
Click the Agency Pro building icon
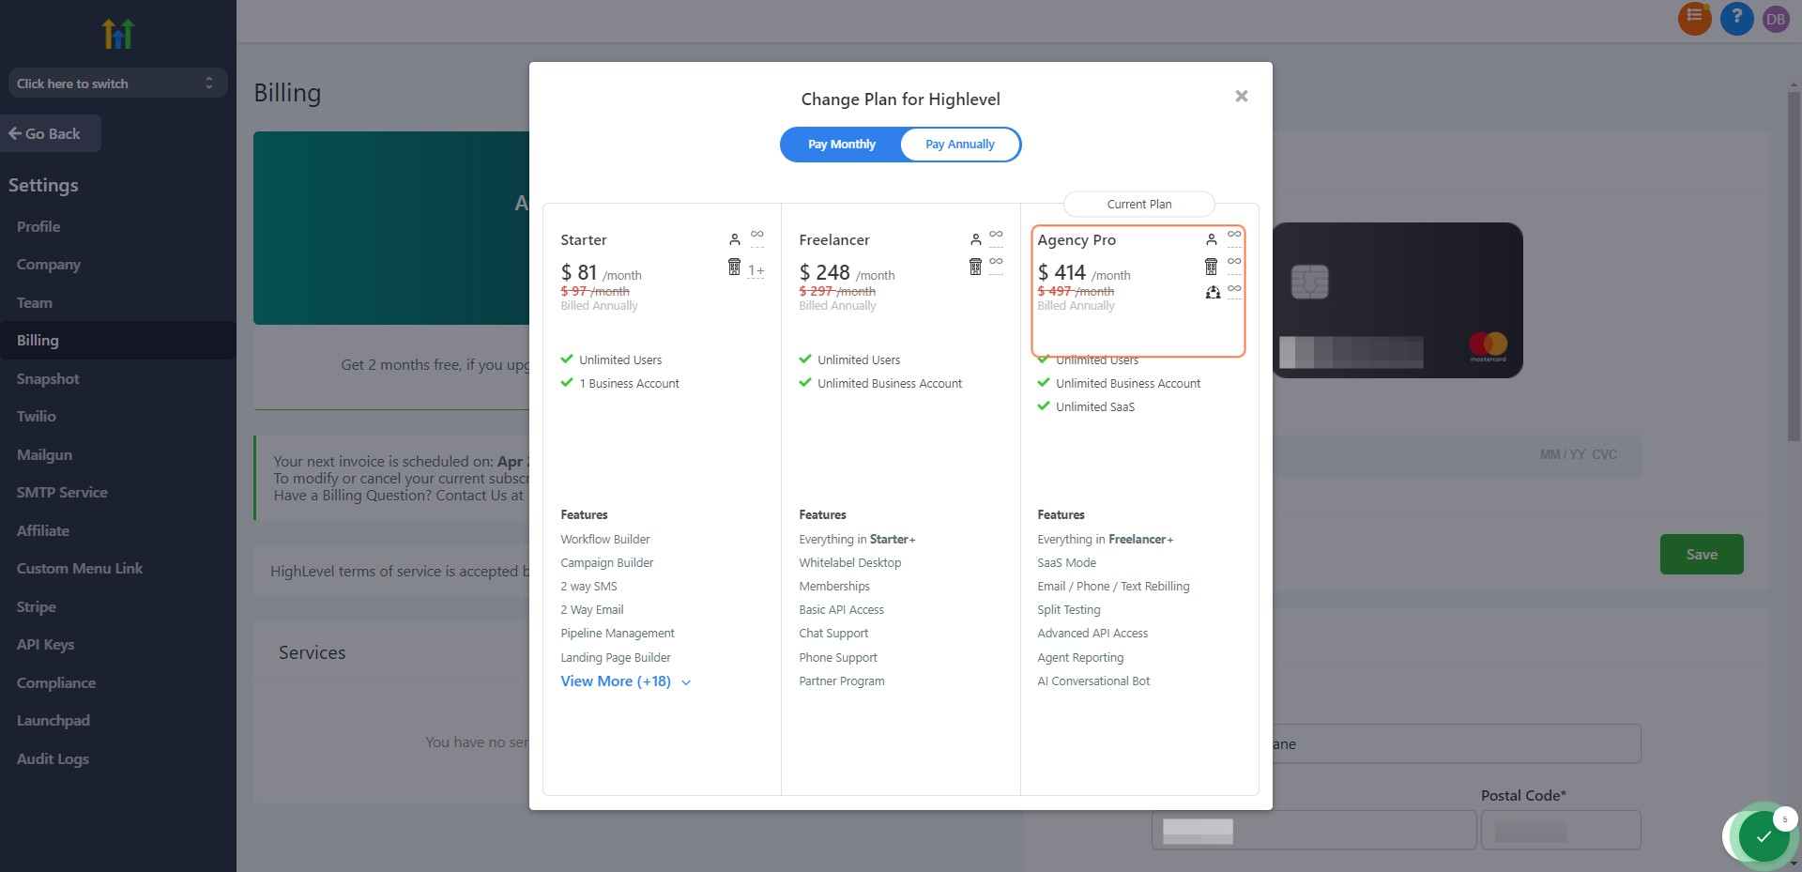coord(1211,268)
